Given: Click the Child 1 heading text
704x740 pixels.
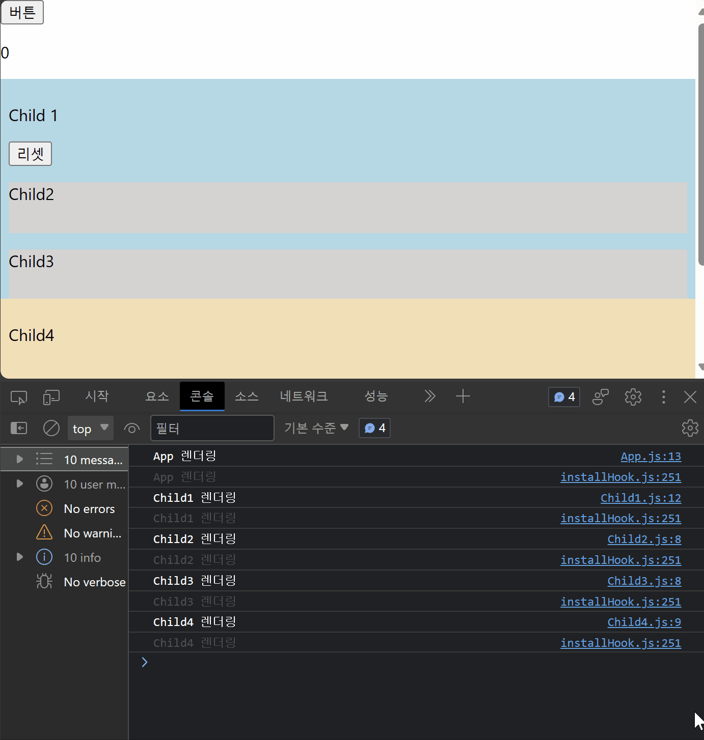Looking at the screenshot, I should tap(33, 116).
